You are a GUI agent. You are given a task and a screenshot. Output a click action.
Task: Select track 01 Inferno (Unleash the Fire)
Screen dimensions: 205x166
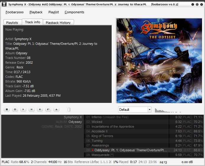point(144,117)
